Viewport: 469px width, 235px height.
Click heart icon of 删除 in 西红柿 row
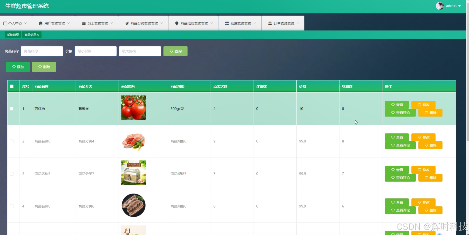tap(426, 113)
